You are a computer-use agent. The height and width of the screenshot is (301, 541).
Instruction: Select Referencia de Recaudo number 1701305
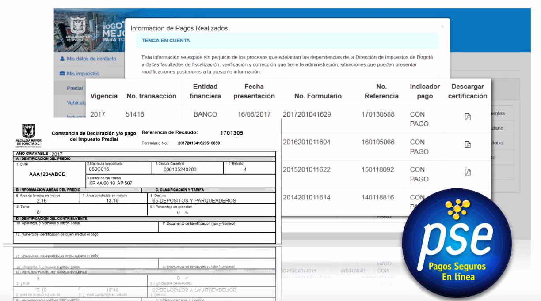coord(232,133)
